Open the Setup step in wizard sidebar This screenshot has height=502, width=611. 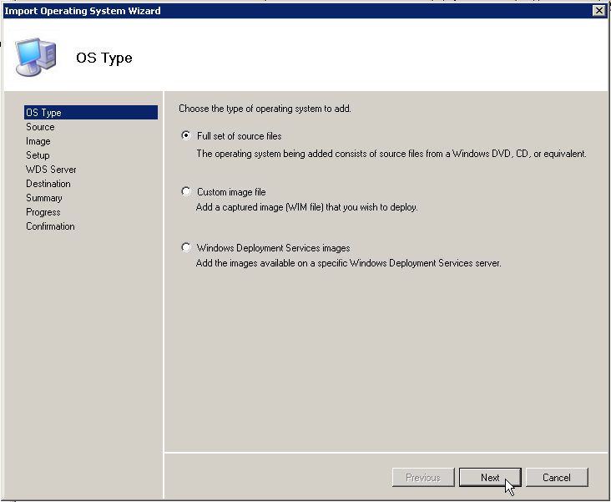(38, 155)
